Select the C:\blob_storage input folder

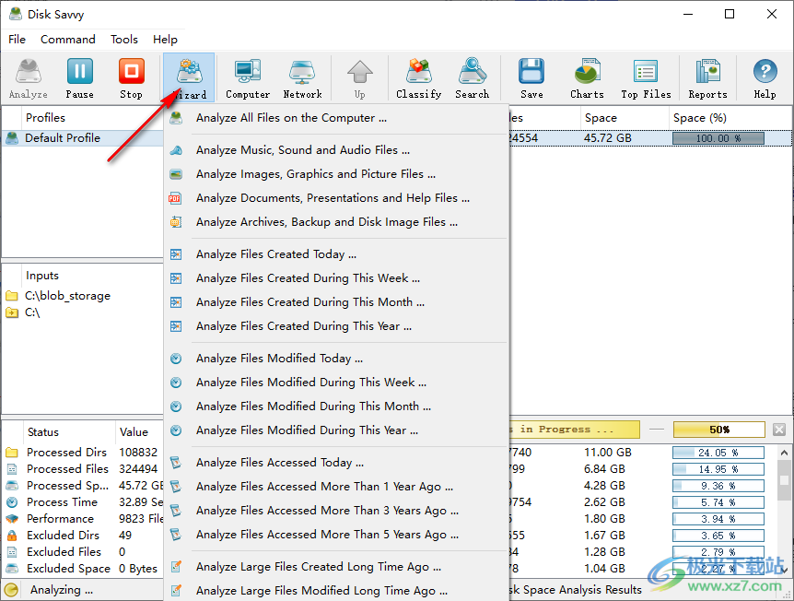click(x=67, y=296)
